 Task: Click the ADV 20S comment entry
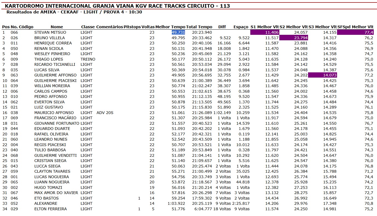(x=105, y=113)
